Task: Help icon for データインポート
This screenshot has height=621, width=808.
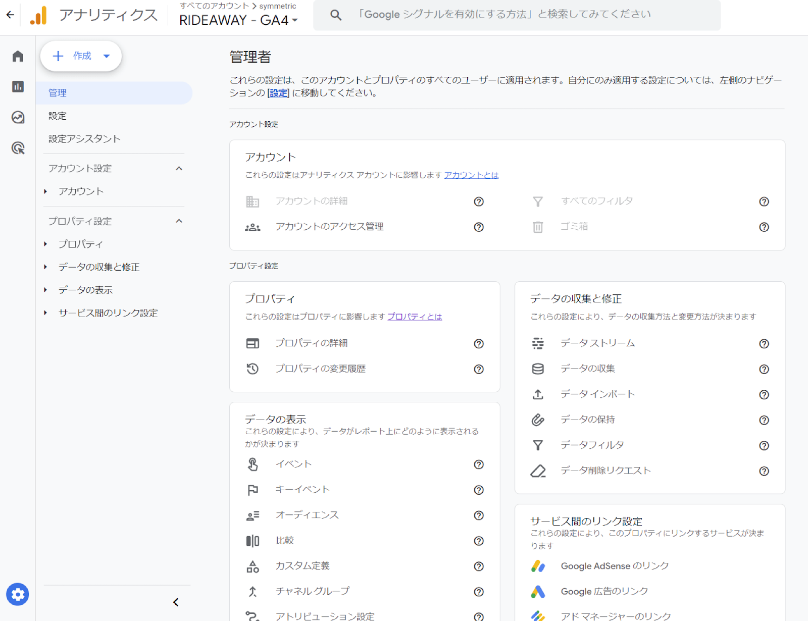Action: pyautogui.click(x=764, y=395)
